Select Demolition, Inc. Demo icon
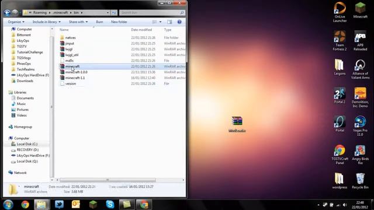The image size is (374, 210). [x=360, y=97]
